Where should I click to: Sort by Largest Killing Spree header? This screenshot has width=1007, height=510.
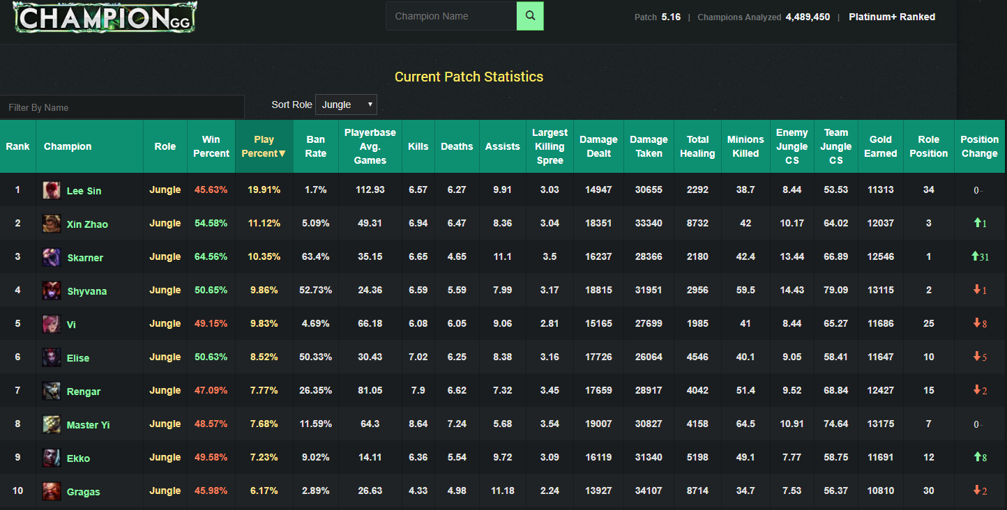pyautogui.click(x=550, y=146)
